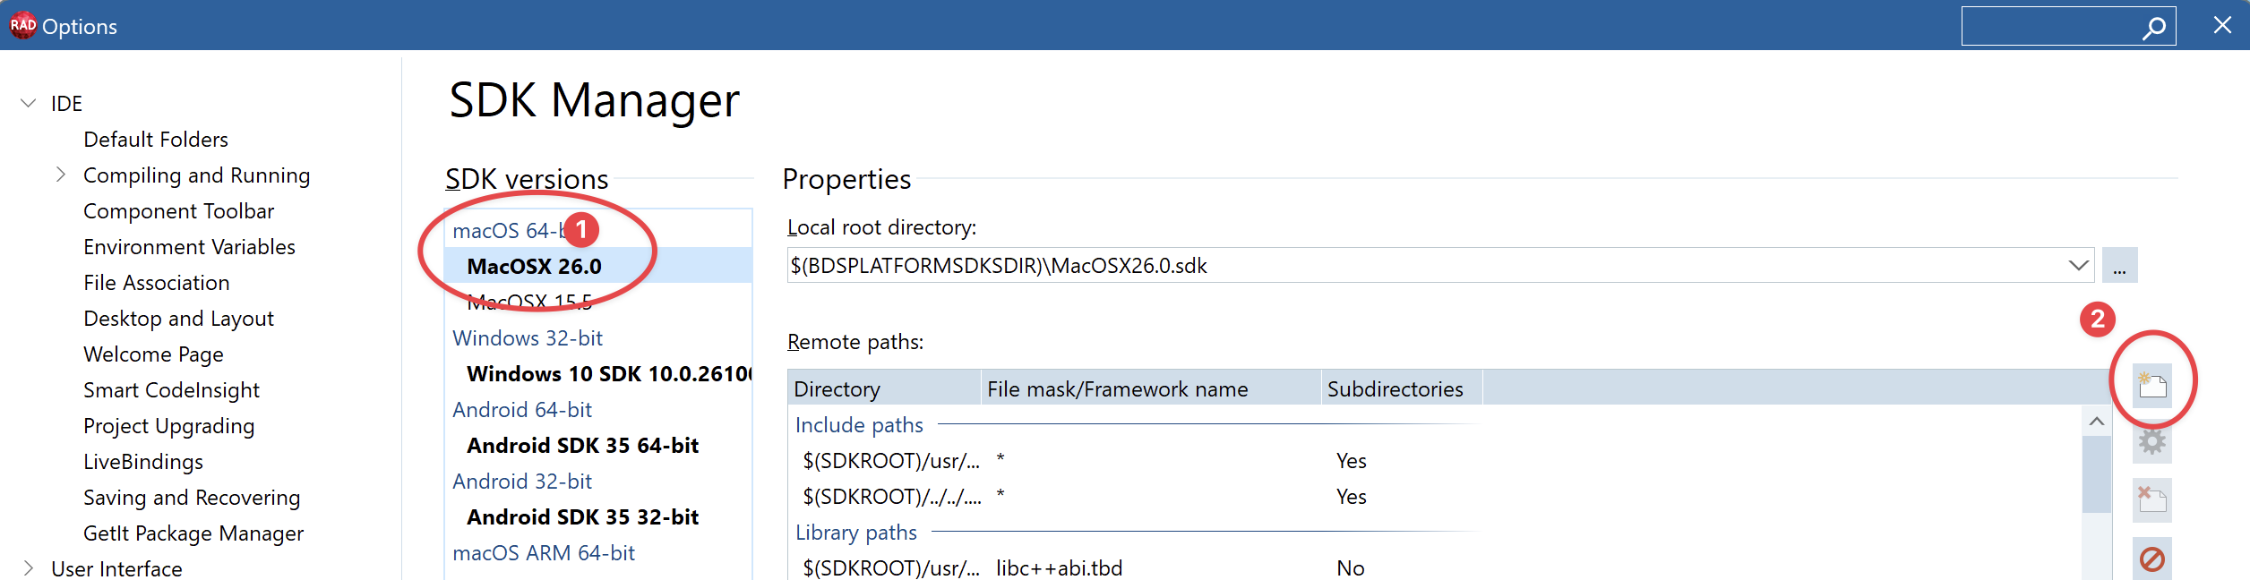Screen dimensions: 2250x580
Task: Close the Options dialog
Action: [x=2222, y=25]
